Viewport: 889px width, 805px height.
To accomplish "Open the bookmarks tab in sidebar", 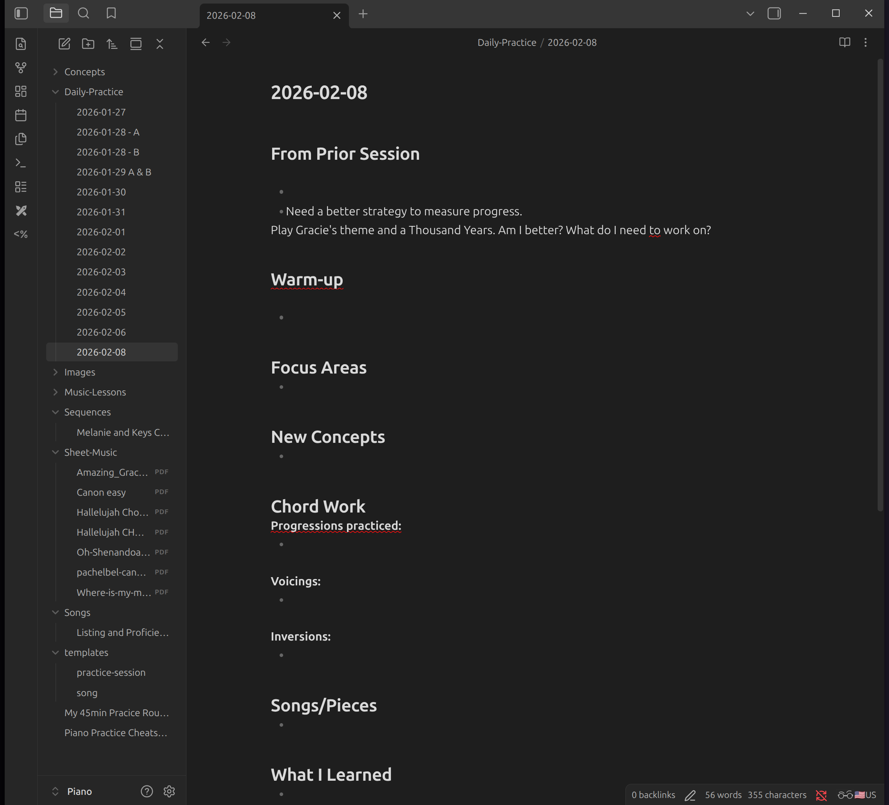I will coord(111,14).
